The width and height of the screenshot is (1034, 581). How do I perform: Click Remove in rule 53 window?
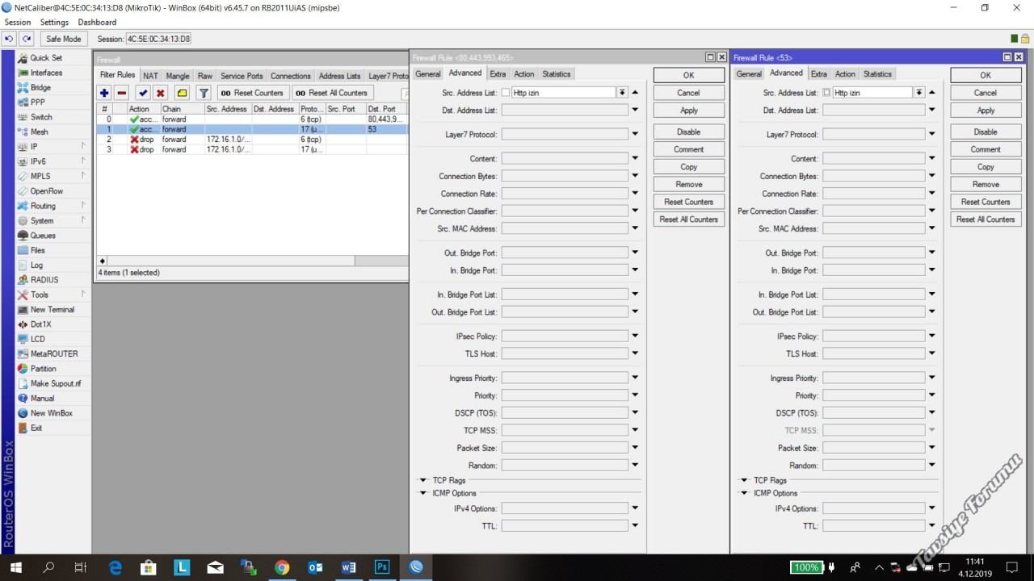coord(986,184)
